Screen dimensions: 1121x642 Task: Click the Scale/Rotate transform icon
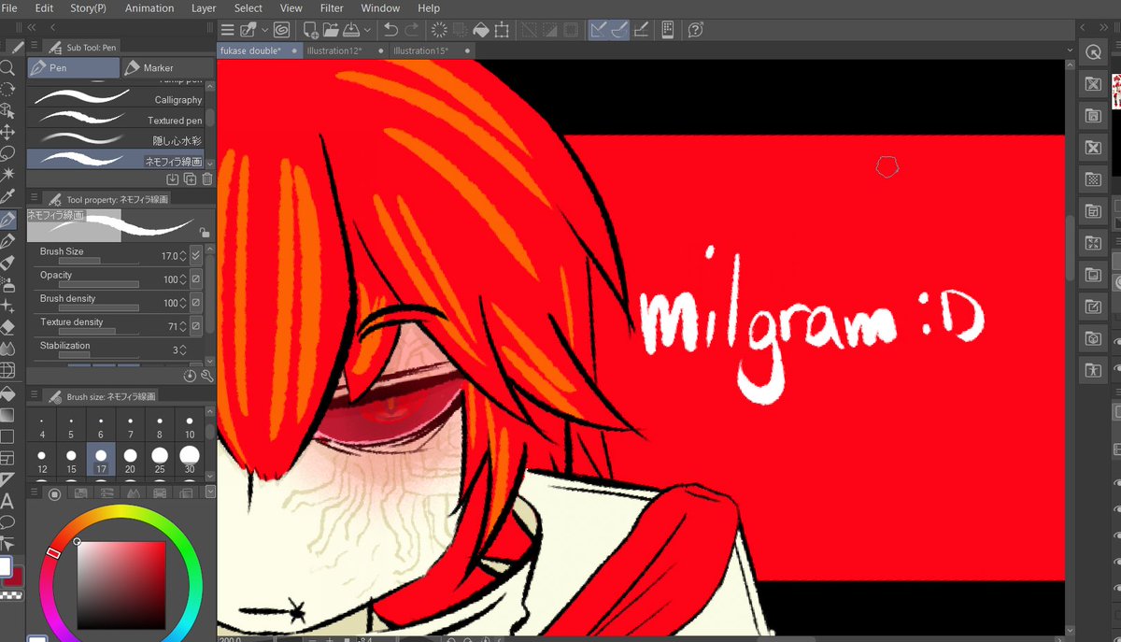coord(503,30)
